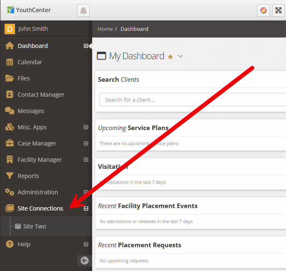Viewport: 286px width, 271px height.
Task: Open Calendar in the sidebar
Action: click(30, 62)
